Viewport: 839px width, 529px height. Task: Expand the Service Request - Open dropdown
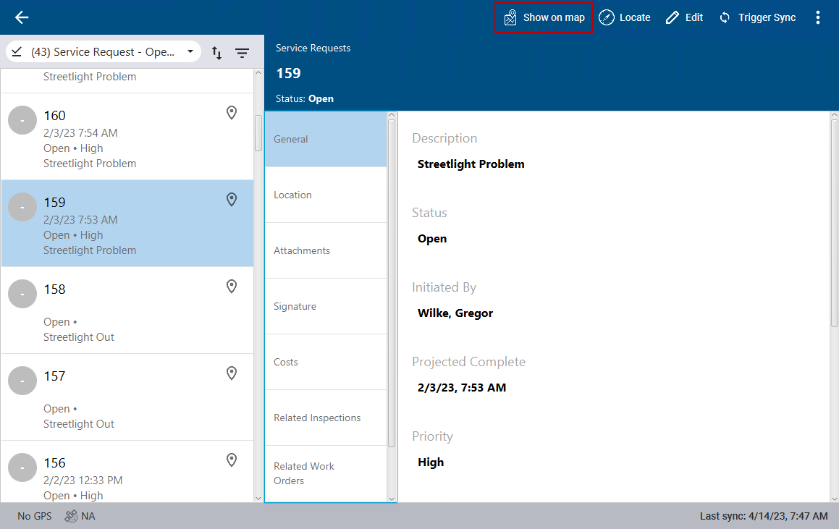190,52
